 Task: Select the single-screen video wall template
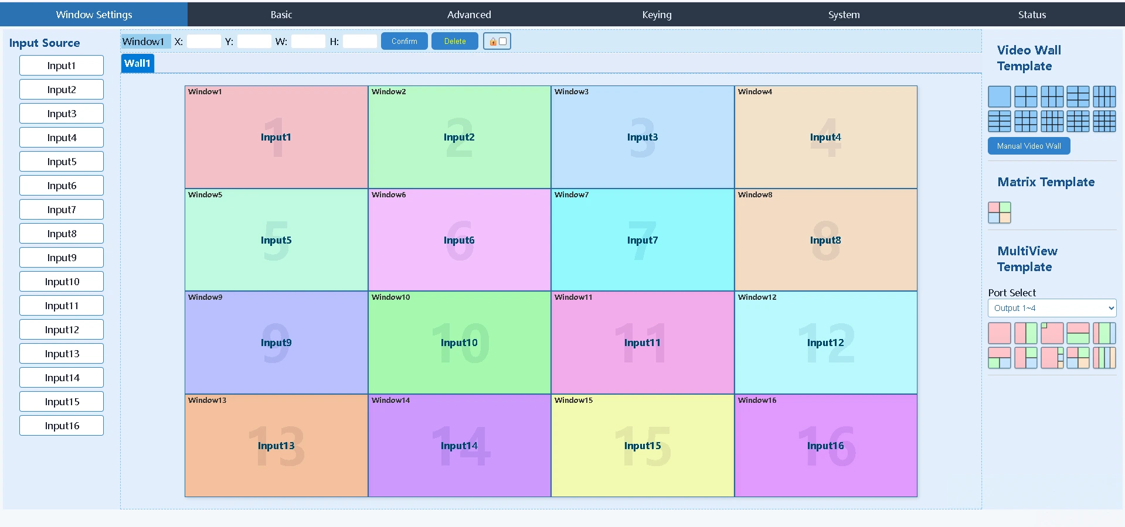point(1000,97)
